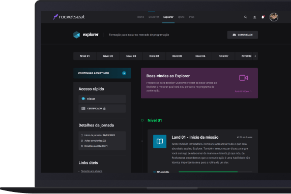Select the Nível 02 tab
Viewport: 291px width, 194px height.
(108, 56)
